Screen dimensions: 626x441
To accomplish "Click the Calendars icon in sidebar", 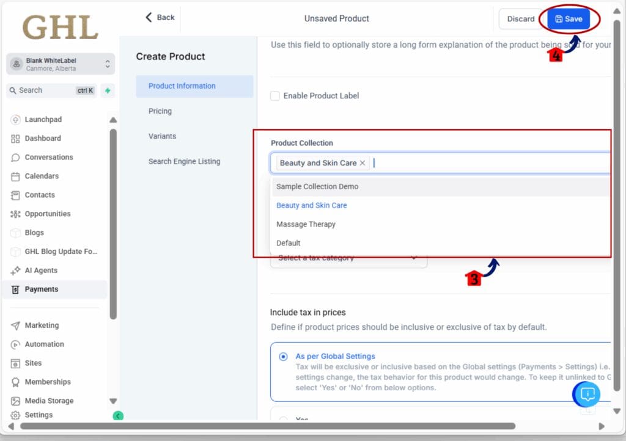I will [x=15, y=177].
